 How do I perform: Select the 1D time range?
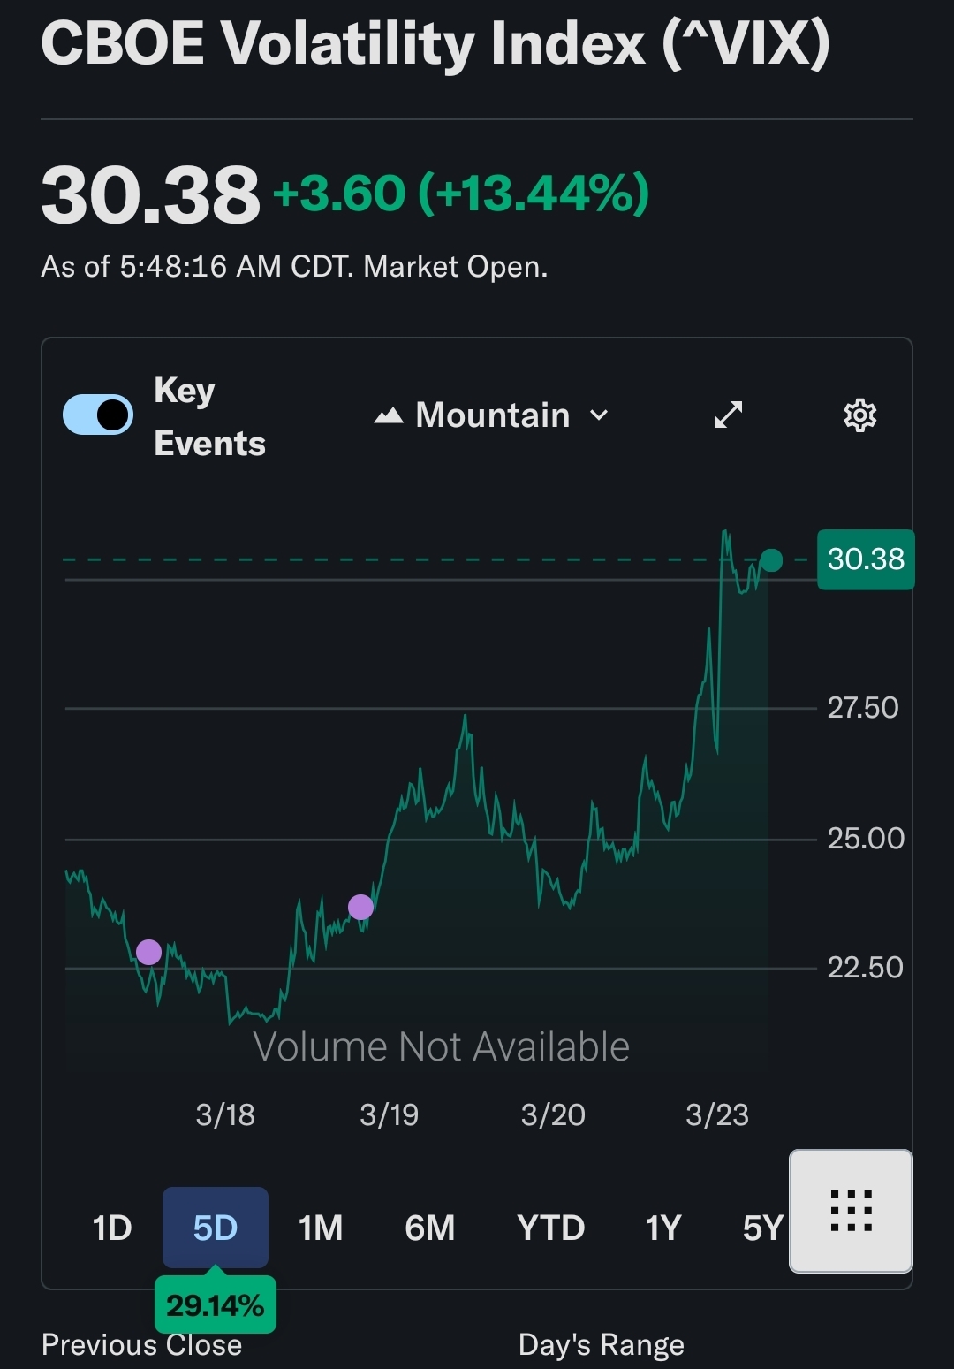(112, 1228)
